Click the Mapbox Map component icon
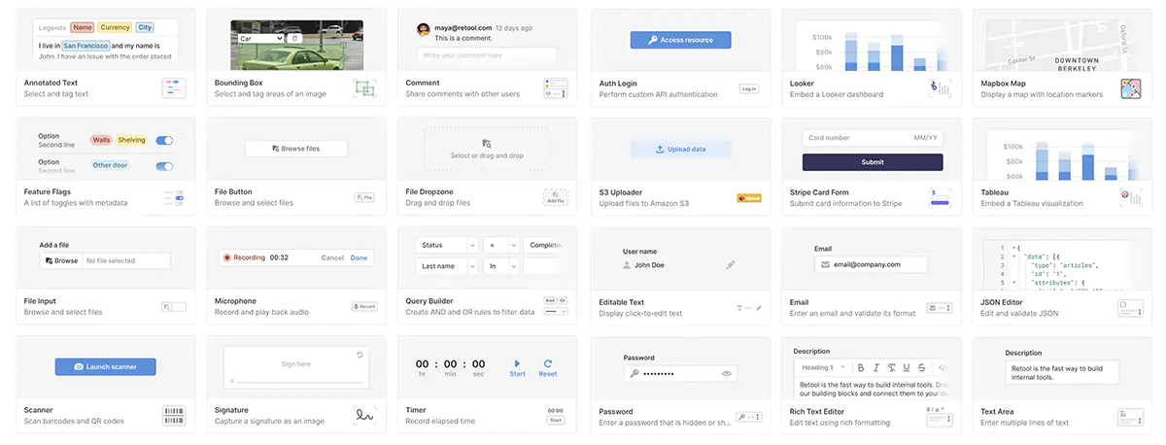This screenshot has width=1166, height=445. [x=1130, y=88]
